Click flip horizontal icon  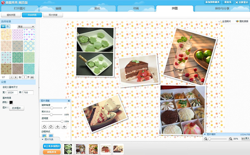[57, 126]
